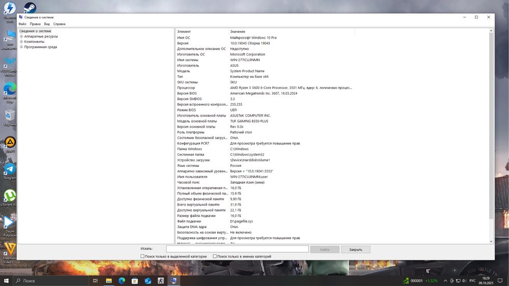Viewport: 509px width, 286px height.
Task: Click the scroll-up arrow of details list
Action: (491, 31)
